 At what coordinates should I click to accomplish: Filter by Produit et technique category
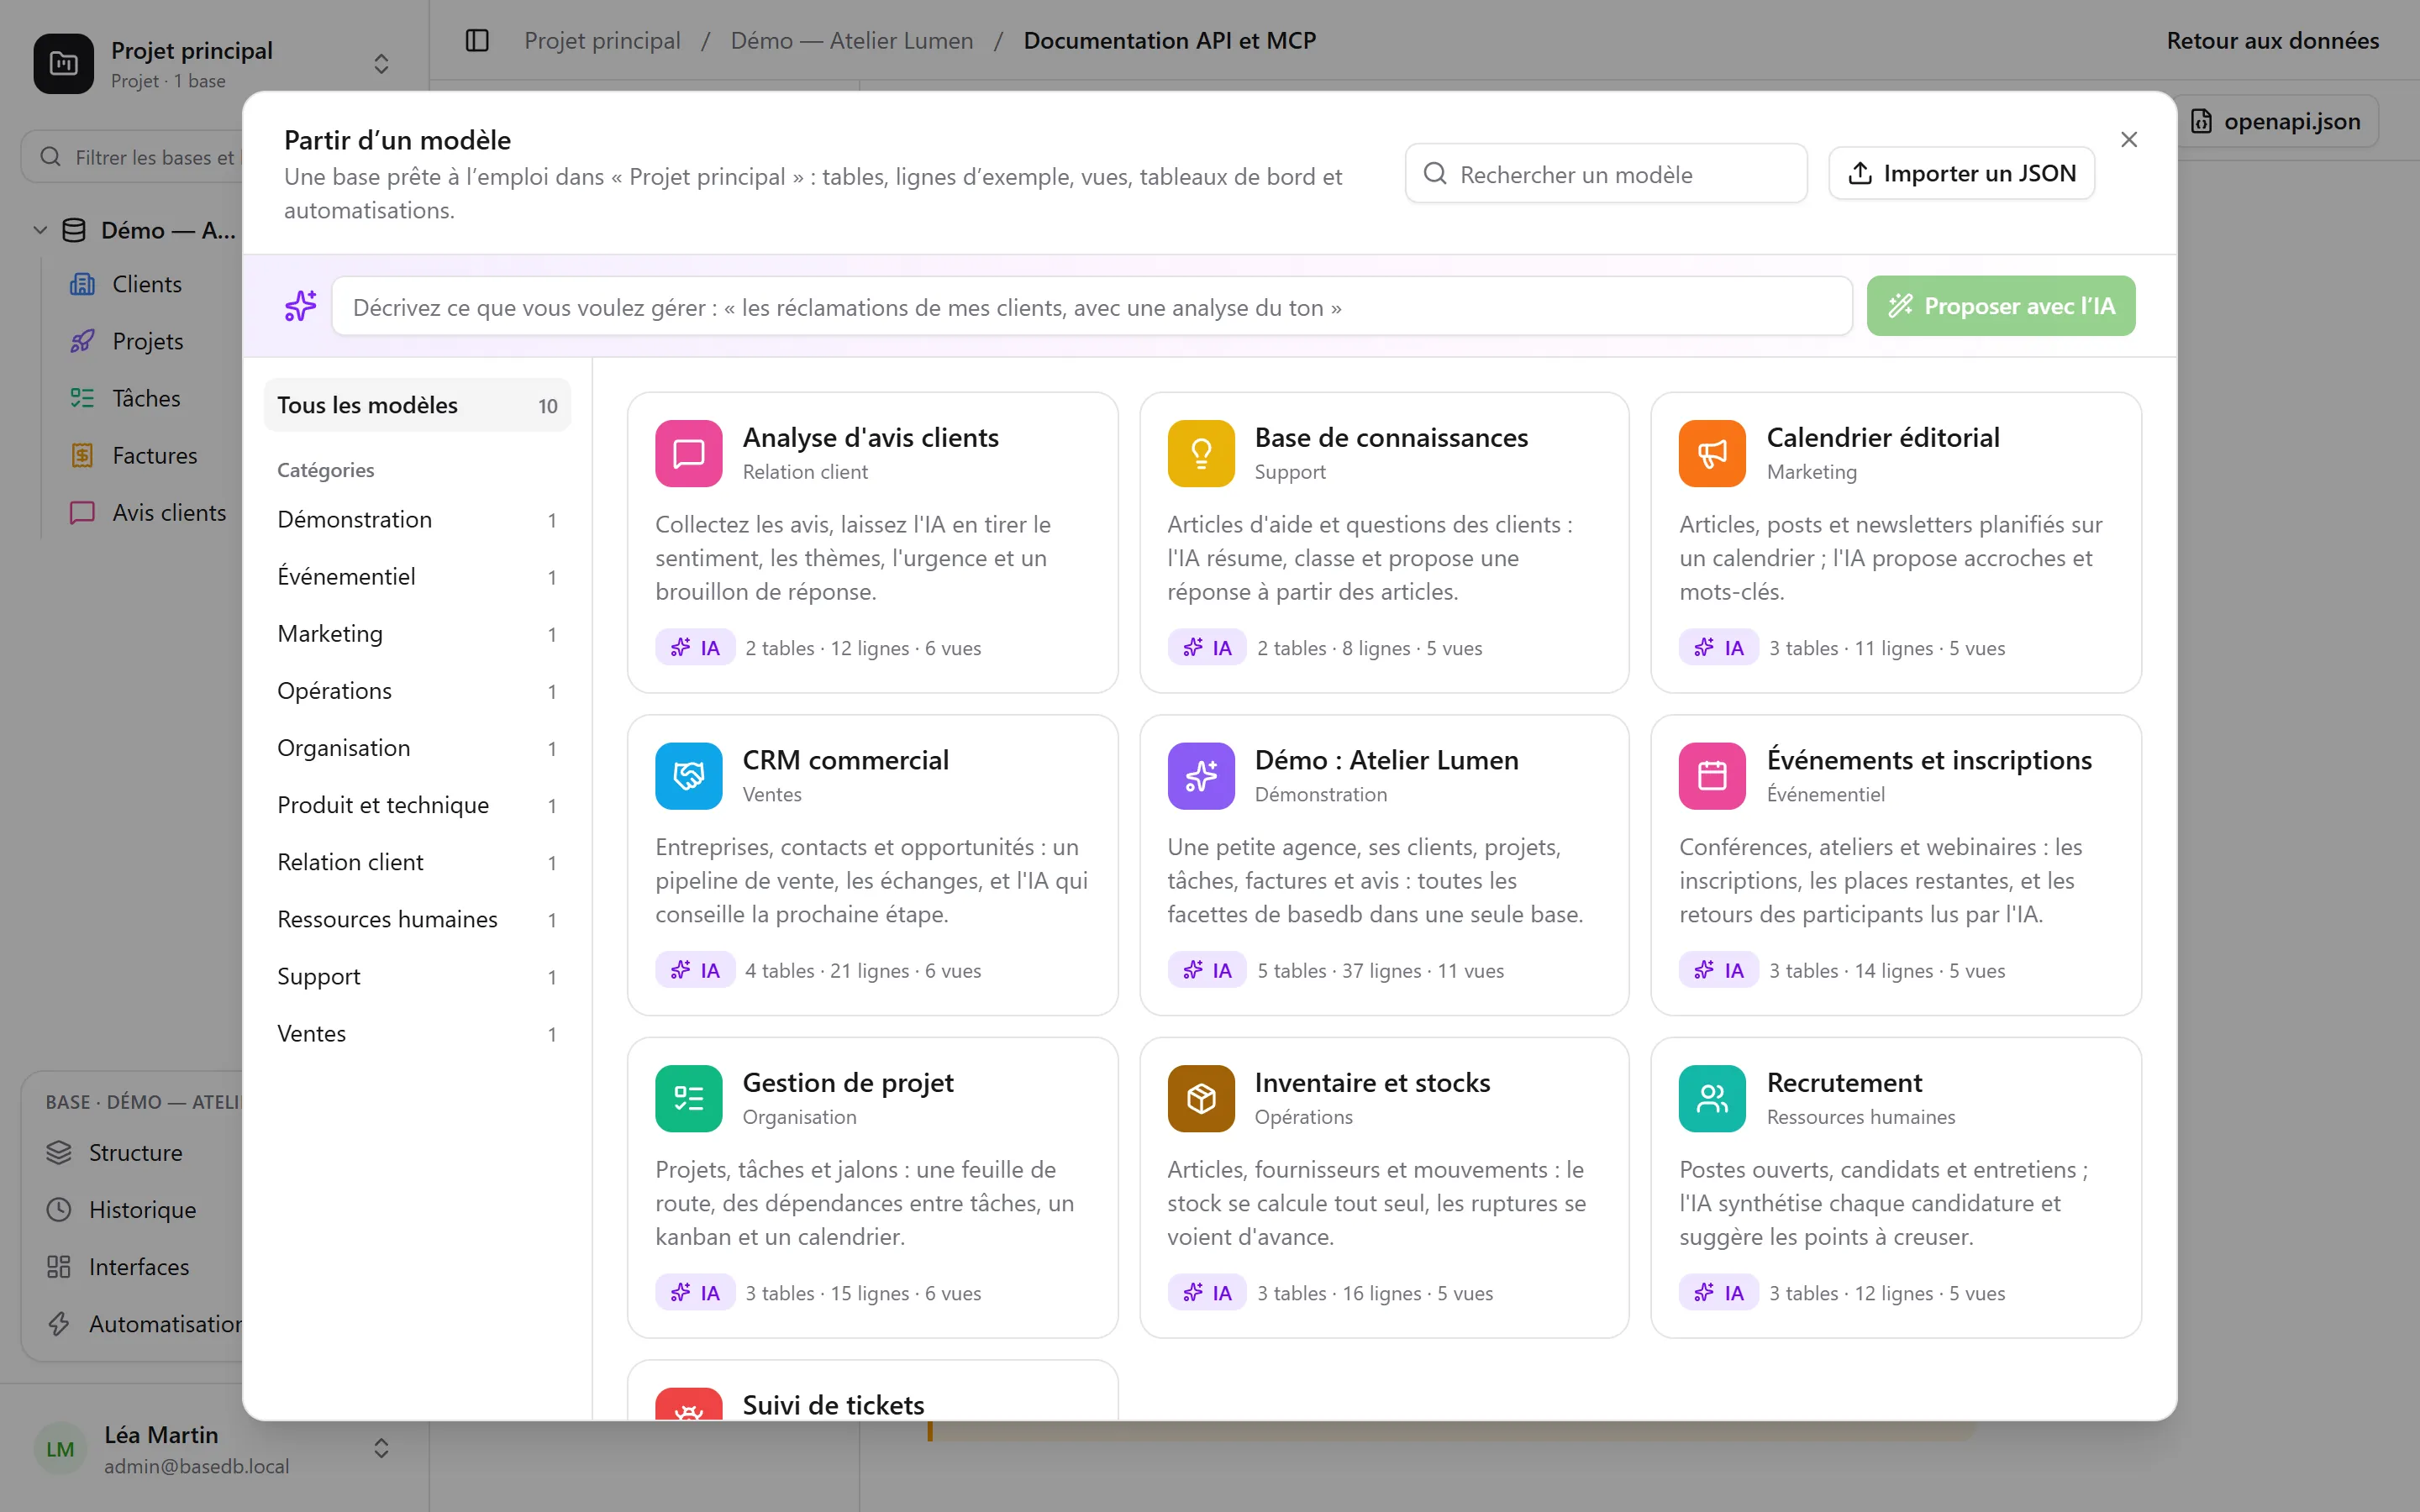pos(417,805)
